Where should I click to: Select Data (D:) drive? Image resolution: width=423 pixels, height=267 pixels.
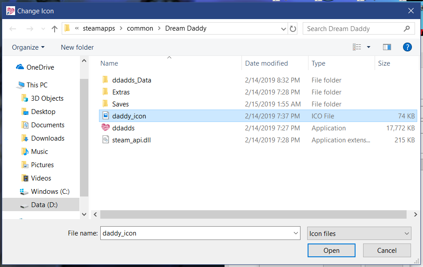[x=41, y=205]
